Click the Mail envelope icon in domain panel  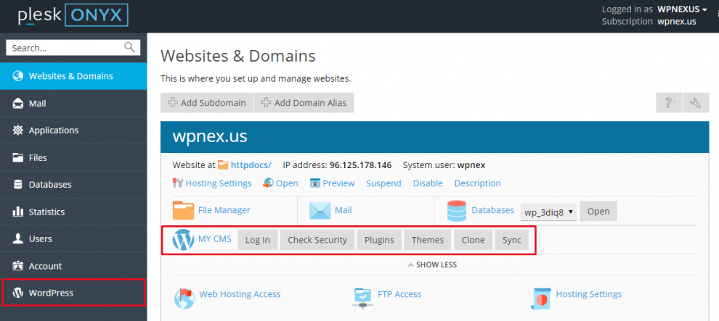tap(320, 210)
